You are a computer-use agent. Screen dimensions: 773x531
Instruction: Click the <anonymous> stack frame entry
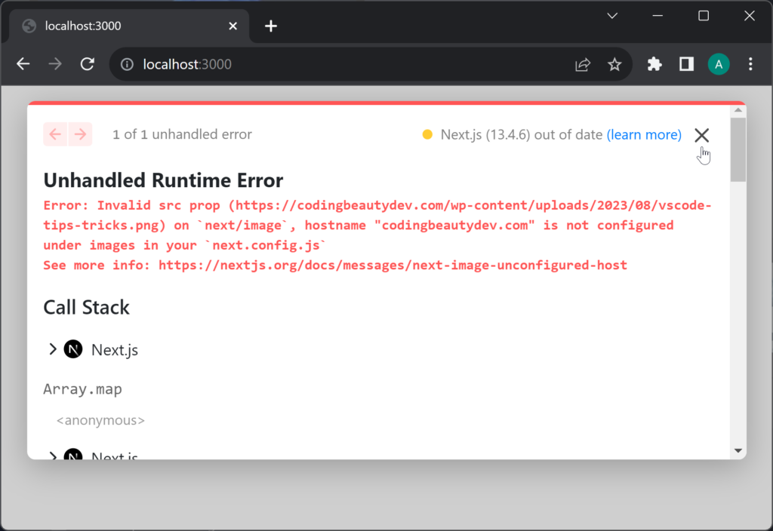click(x=100, y=420)
